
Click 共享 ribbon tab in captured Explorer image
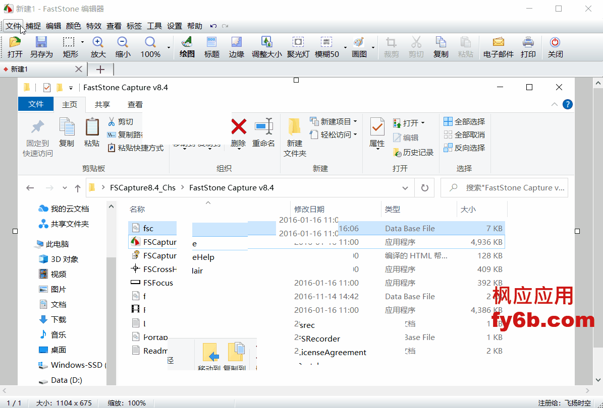[x=102, y=104]
